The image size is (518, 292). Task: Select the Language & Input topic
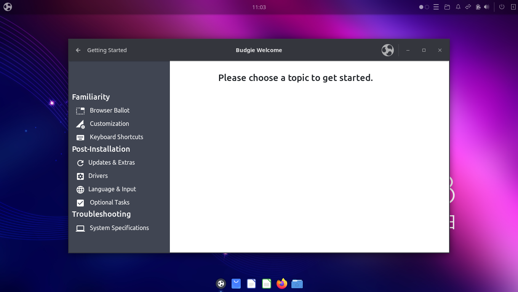coord(112,189)
